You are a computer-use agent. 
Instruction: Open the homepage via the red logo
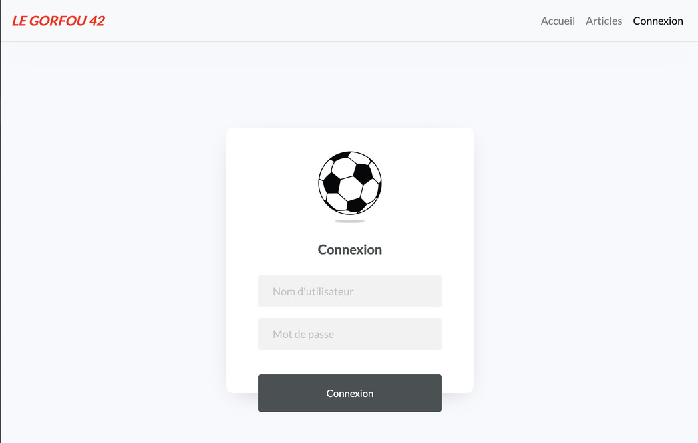pos(57,20)
